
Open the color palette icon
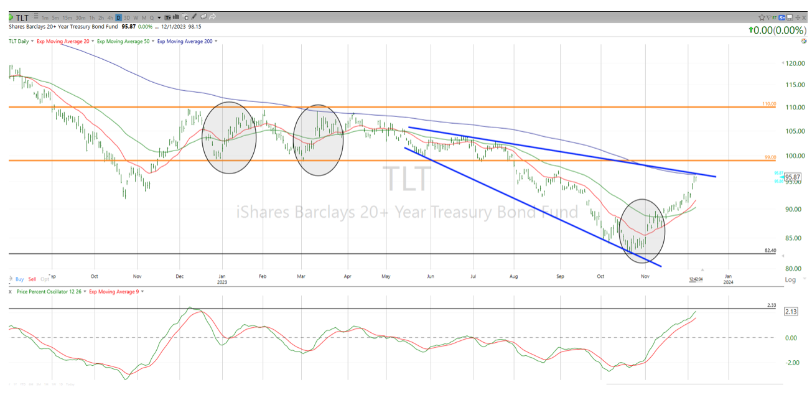[804, 41]
